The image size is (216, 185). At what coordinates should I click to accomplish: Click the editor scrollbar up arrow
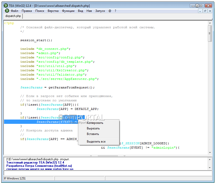210,23
